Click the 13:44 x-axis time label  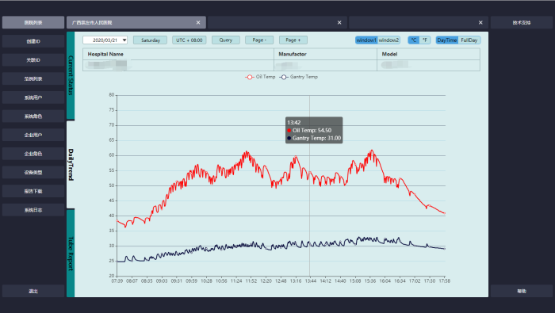[311, 281]
